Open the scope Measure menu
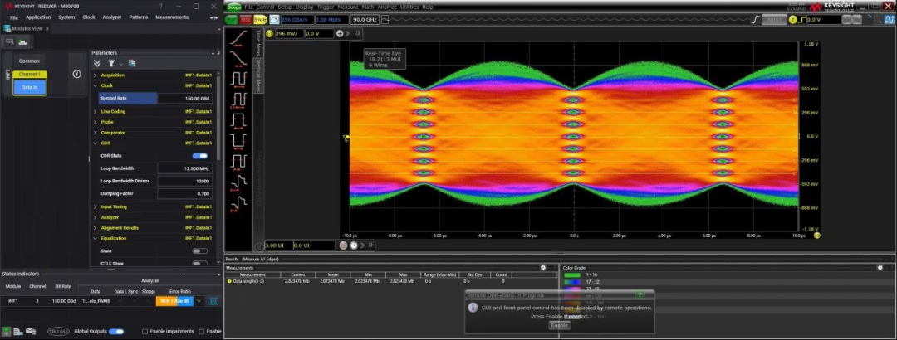Viewport: 897px width, 340px height. point(348,7)
